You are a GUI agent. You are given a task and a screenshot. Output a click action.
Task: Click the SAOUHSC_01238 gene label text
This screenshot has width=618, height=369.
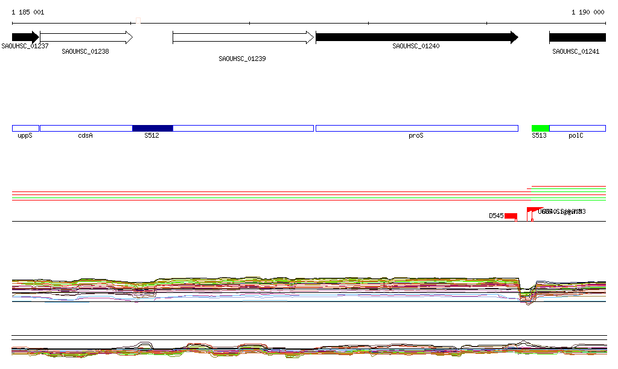point(86,52)
